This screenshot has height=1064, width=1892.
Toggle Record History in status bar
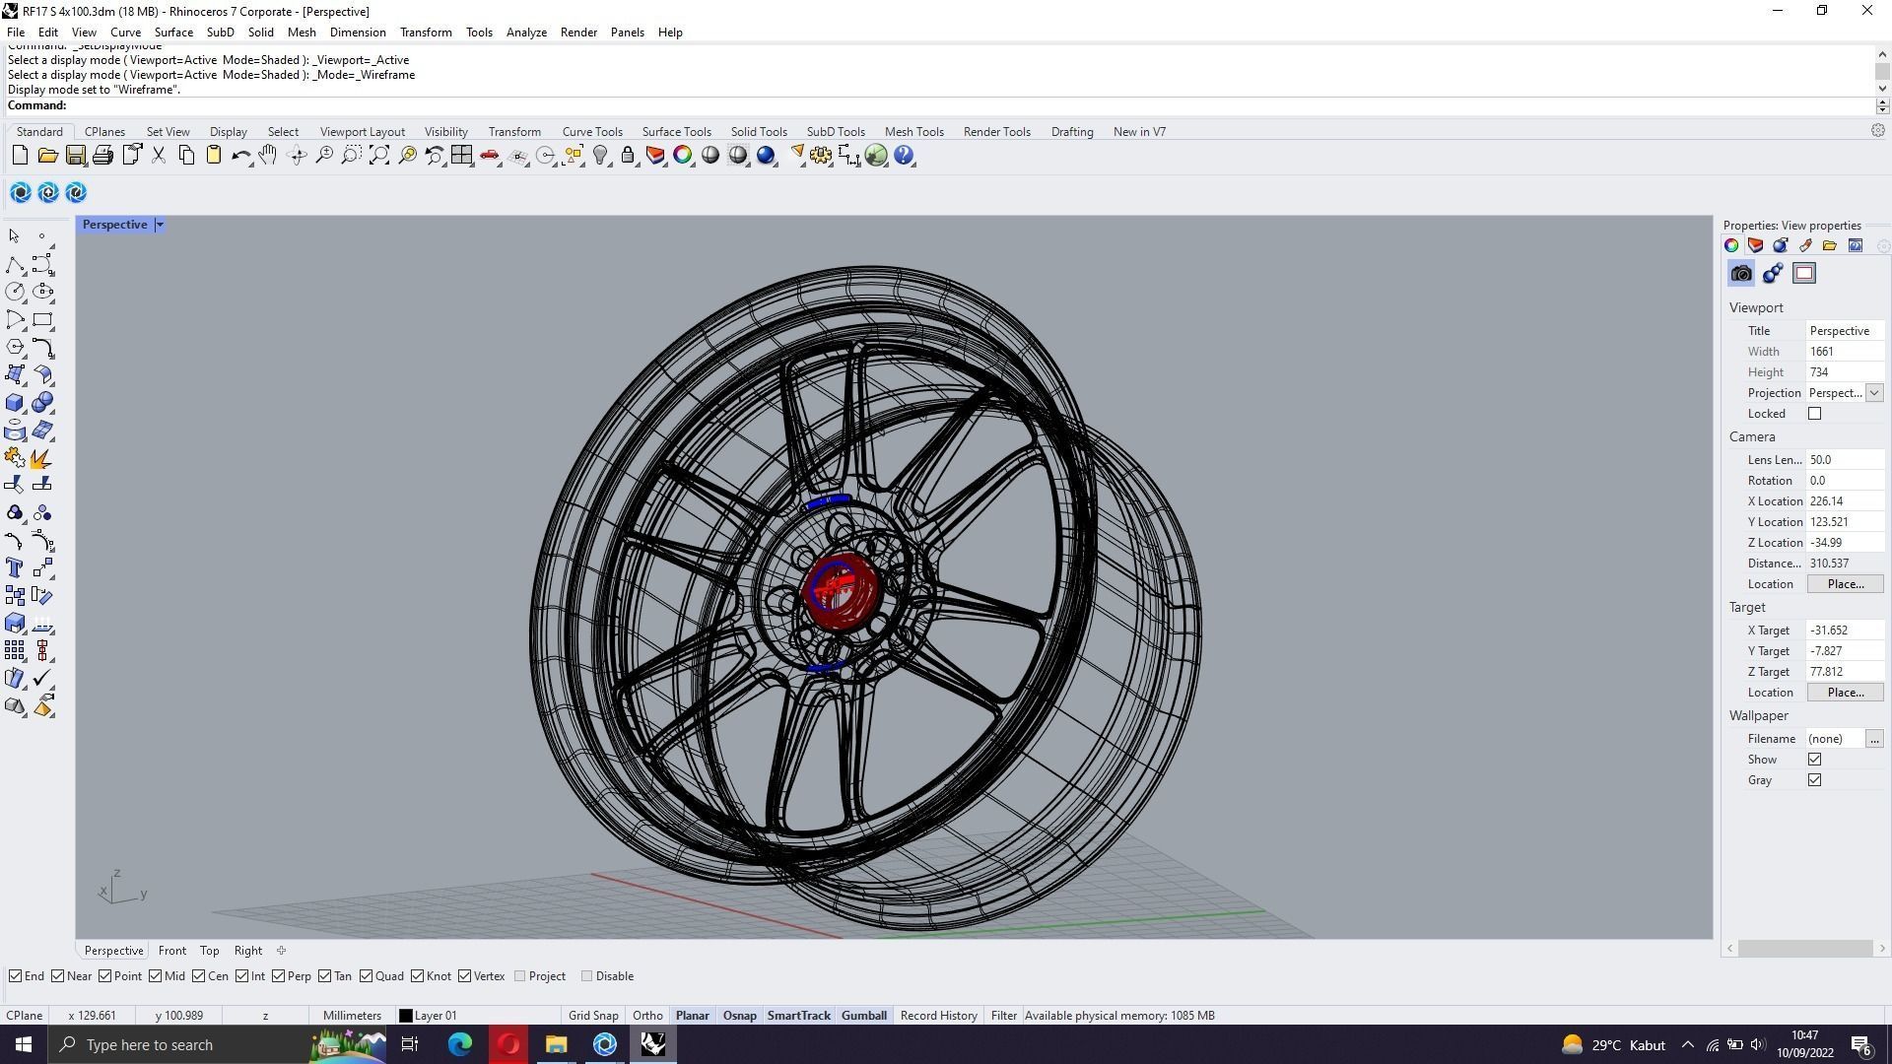coord(938,1016)
